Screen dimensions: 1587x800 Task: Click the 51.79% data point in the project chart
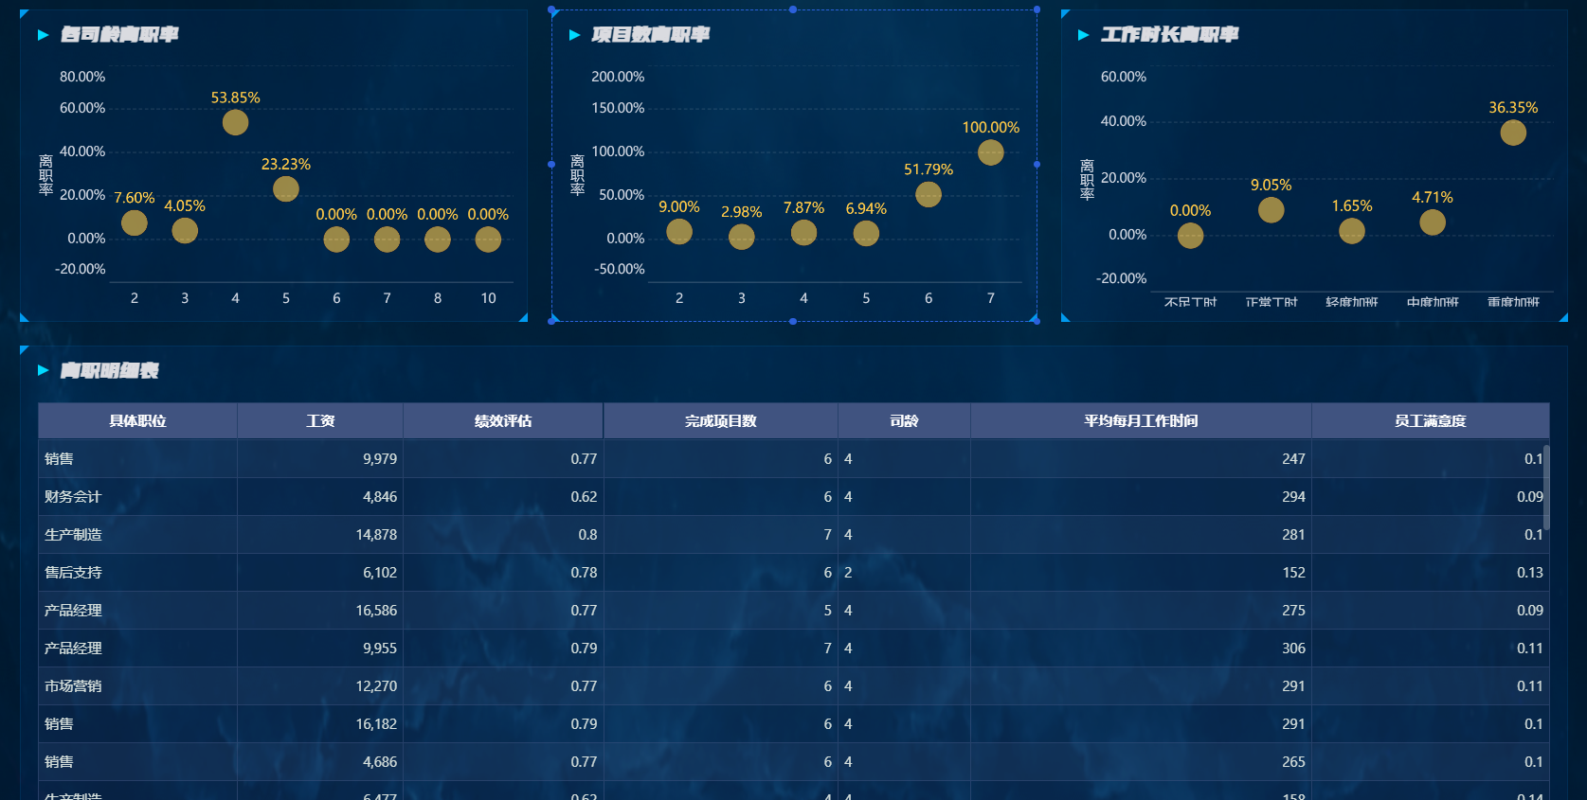point(929,194)
